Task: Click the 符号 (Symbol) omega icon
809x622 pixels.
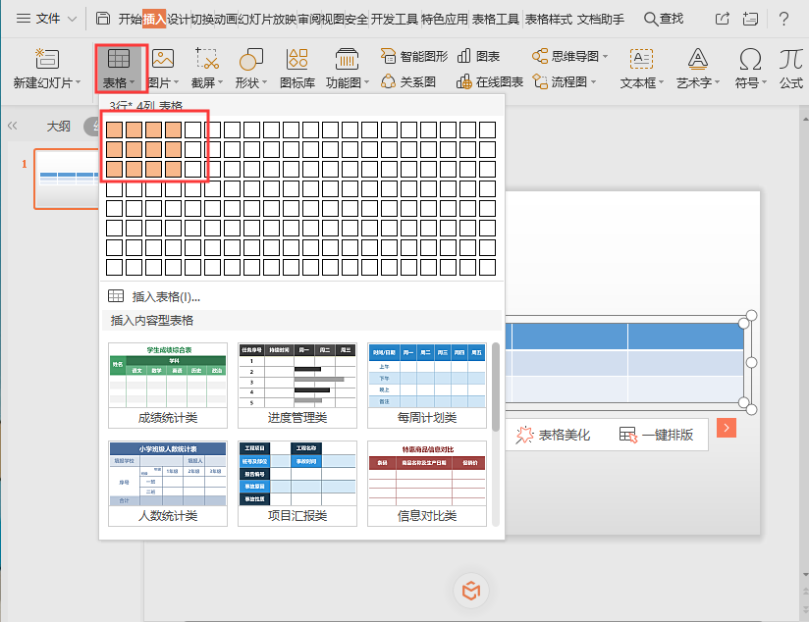Action: click(x=750, y=59)
